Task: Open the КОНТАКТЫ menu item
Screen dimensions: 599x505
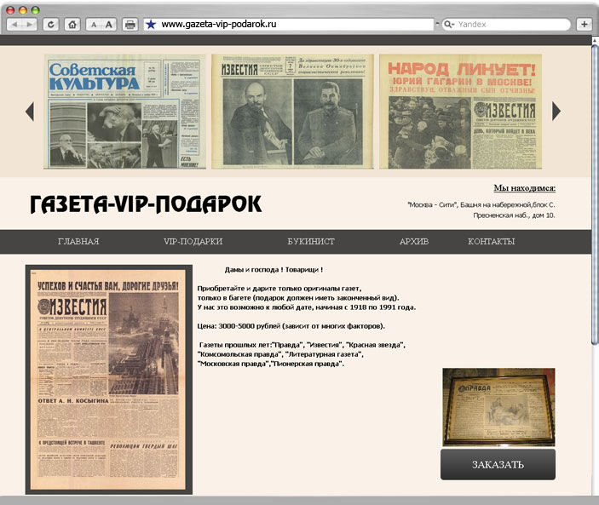Action: pos(492,241)
